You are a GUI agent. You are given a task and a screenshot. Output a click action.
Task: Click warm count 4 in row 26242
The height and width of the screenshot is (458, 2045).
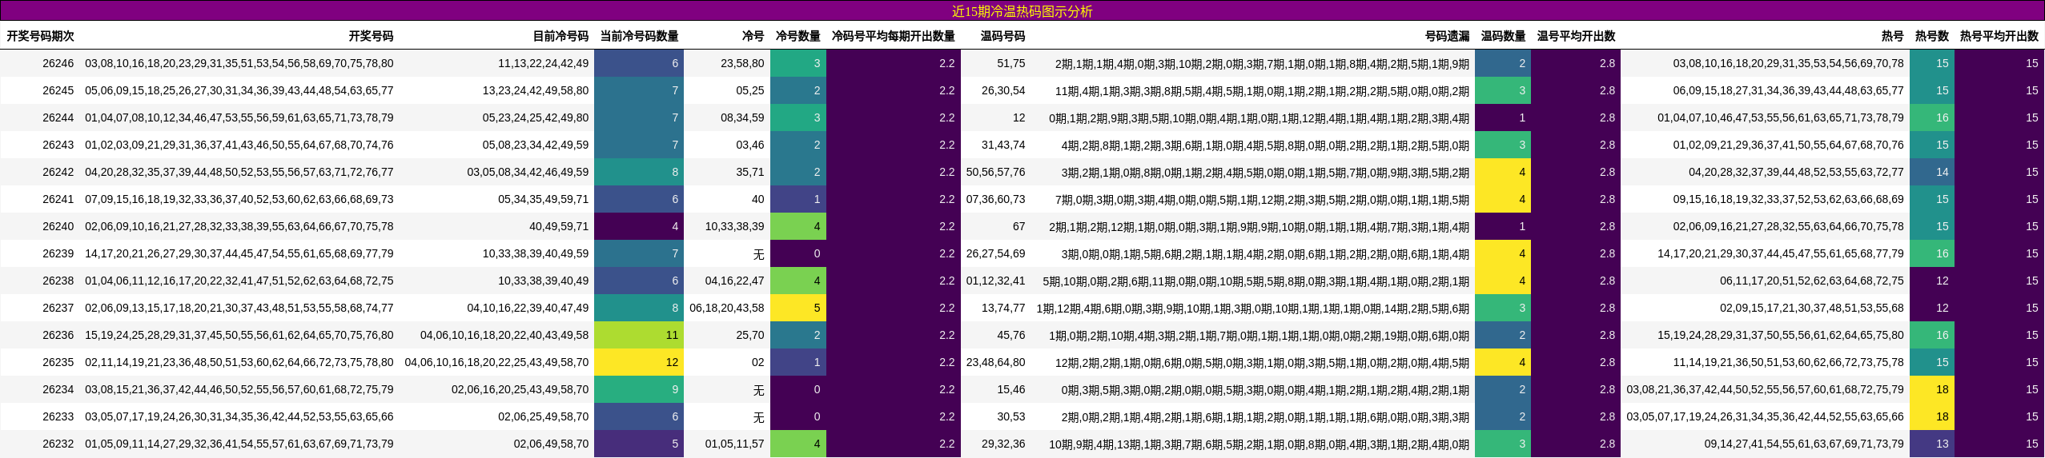(1503, 172)
